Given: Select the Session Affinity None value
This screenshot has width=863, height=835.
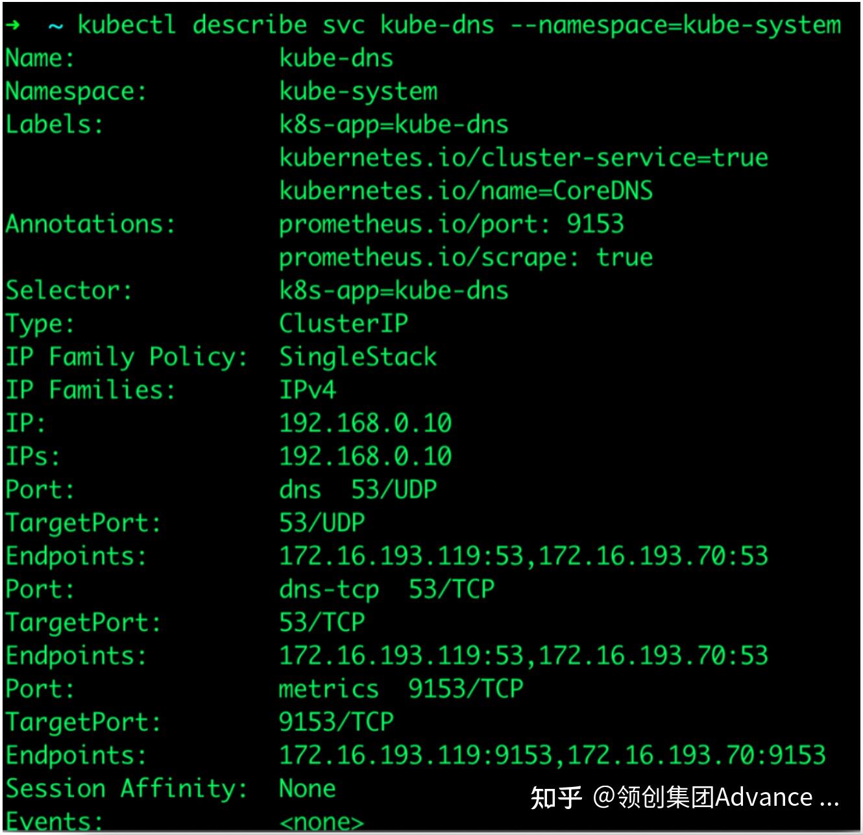Looking at the screenshot, I should click(x=308, y=789).
